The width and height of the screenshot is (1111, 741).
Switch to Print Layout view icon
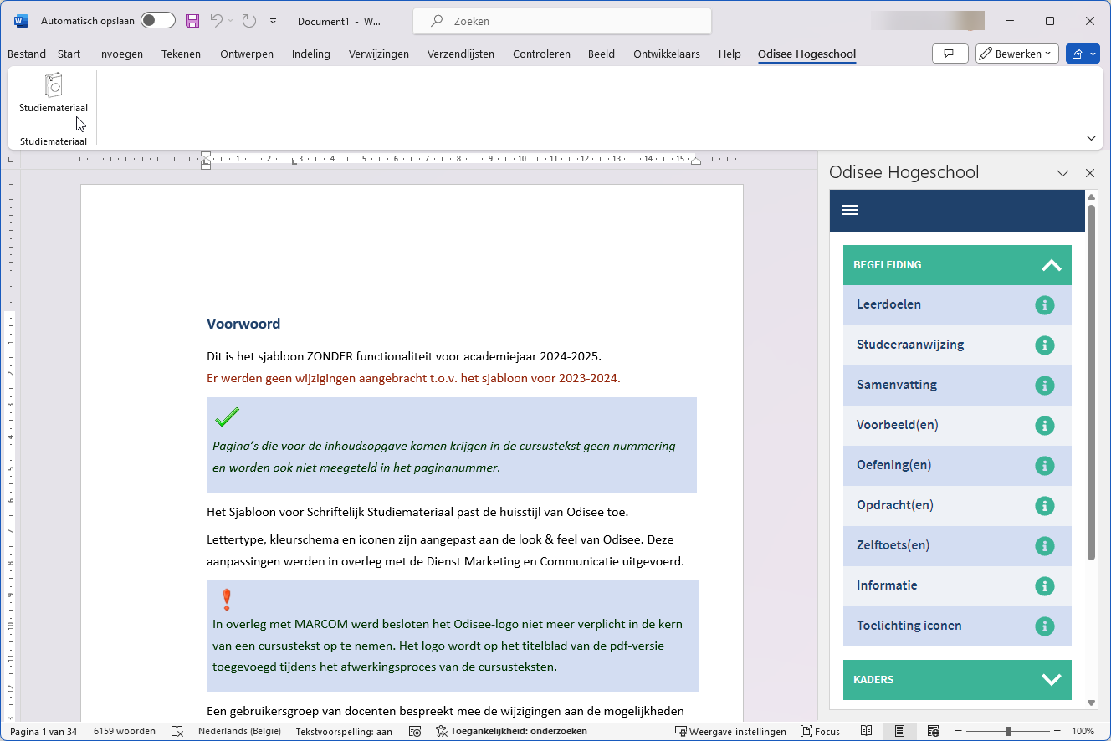pos(900,731)
